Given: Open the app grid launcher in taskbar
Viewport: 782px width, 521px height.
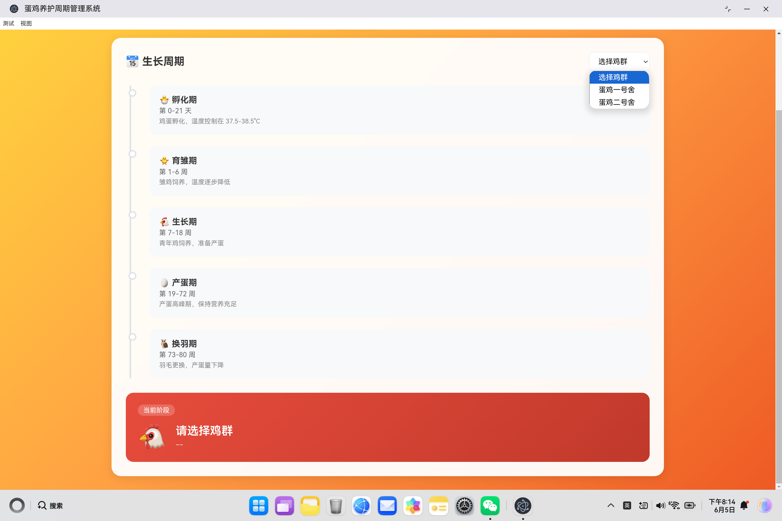Looking at the screenshot, I should [x=259, y=506].
